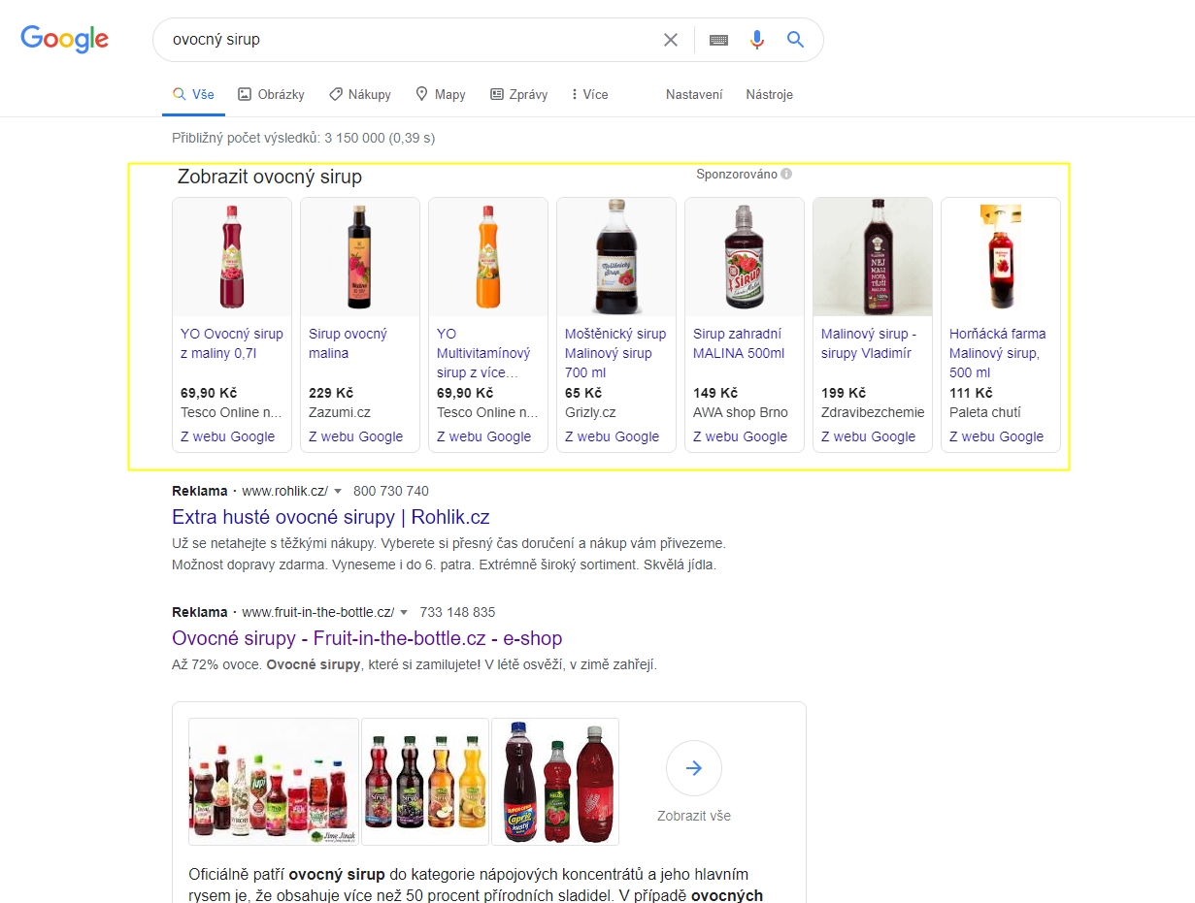Viewport: 1195px width, 903px height.
Task: Expand rohlik.cz ad dropdown arrow
Action: coord(338,492)
